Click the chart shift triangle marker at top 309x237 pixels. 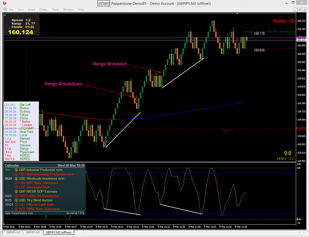coord(237,14)
